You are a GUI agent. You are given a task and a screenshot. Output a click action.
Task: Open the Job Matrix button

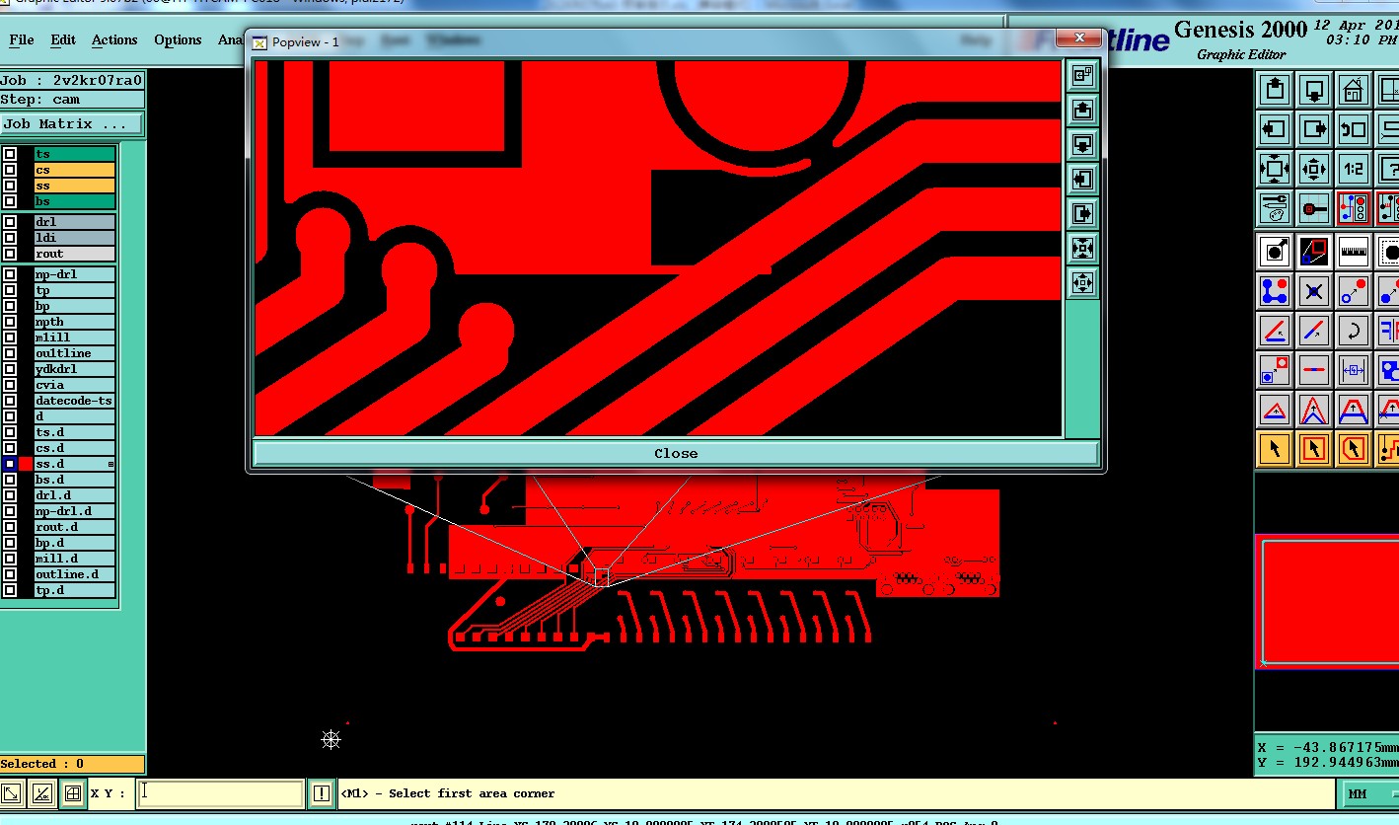[x=72, y=124]
